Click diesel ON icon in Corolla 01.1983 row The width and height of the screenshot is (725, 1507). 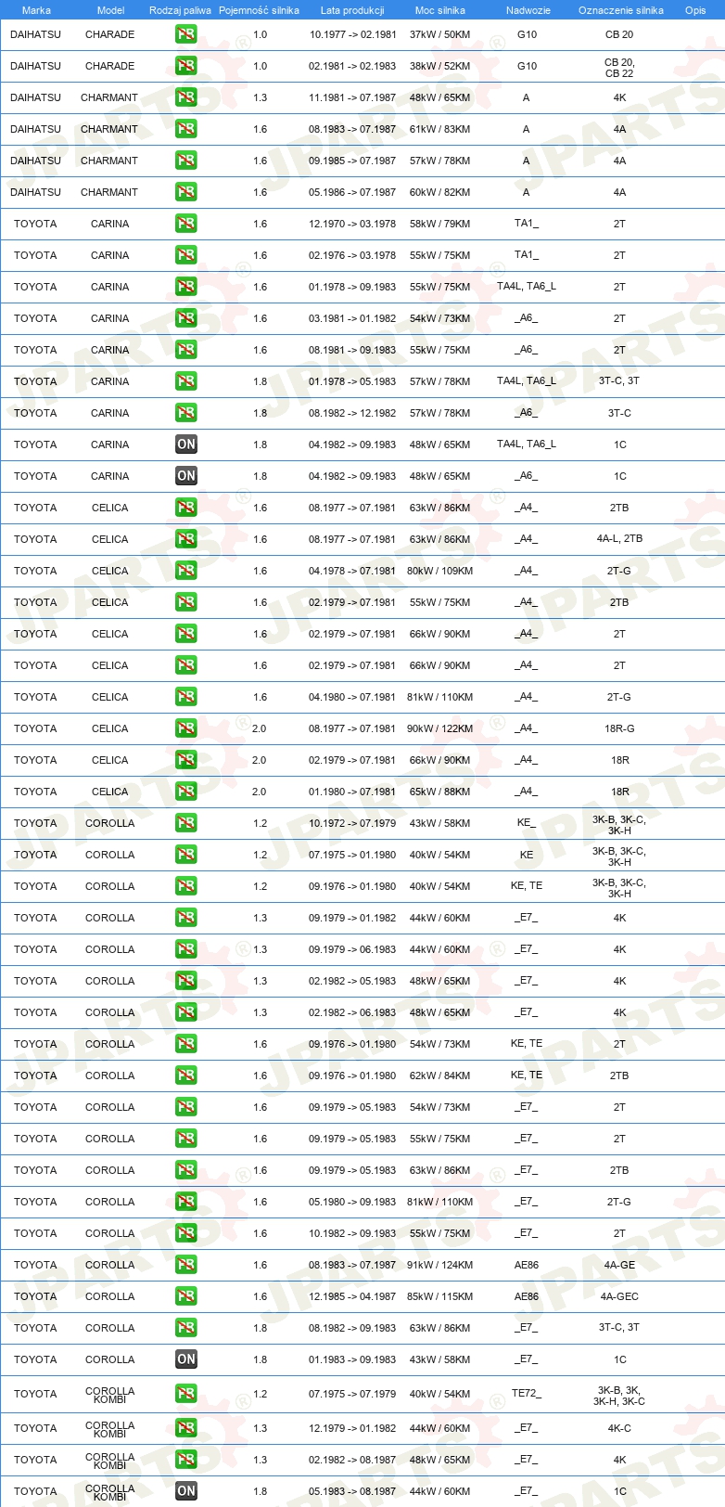[x=186, y=1359]
